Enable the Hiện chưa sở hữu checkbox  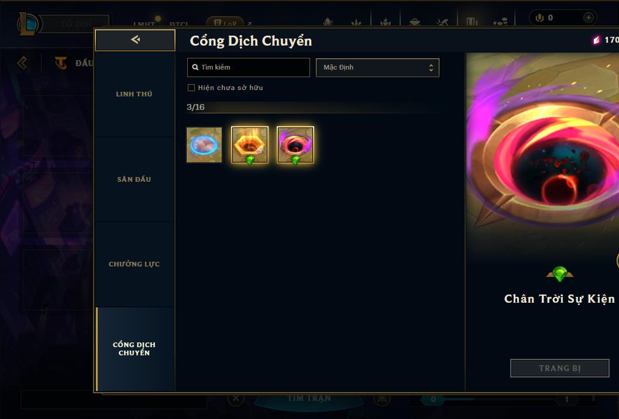[x=191, y=88]
